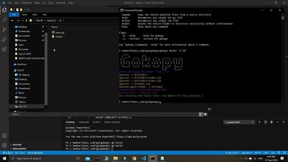Switch to the PROBLEMS panel tab
The width and height of the screenshot is (288, 162).
click(84, 122)
